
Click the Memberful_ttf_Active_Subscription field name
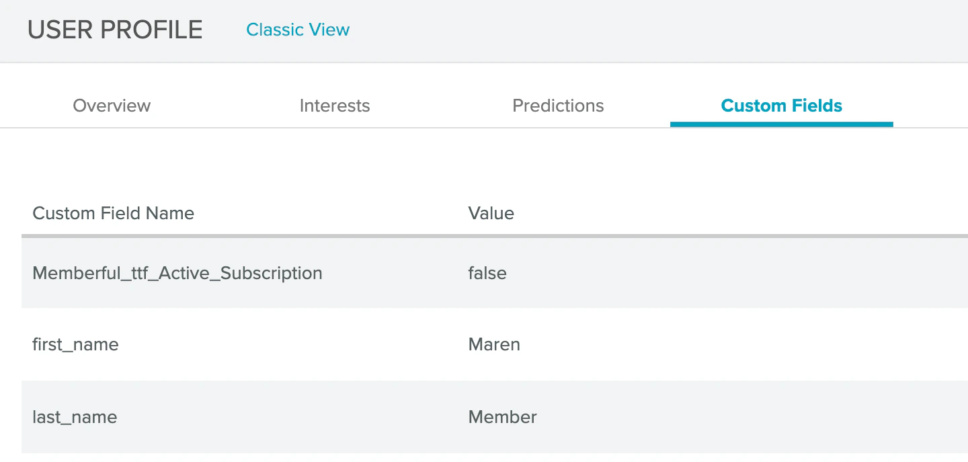tap(177, 273)
